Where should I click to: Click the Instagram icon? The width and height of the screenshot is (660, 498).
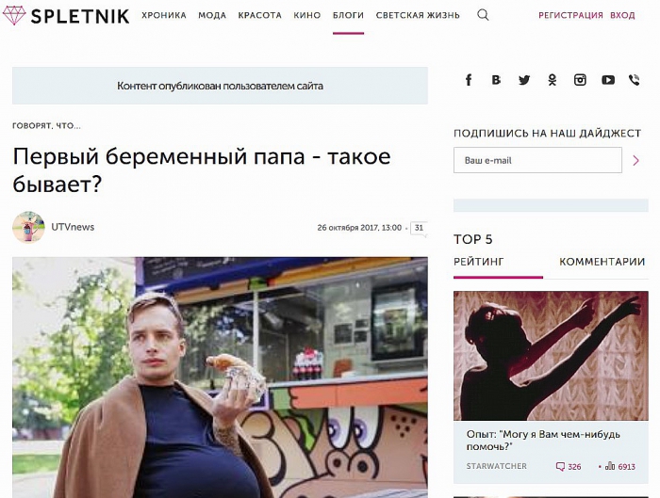(580, 80)
